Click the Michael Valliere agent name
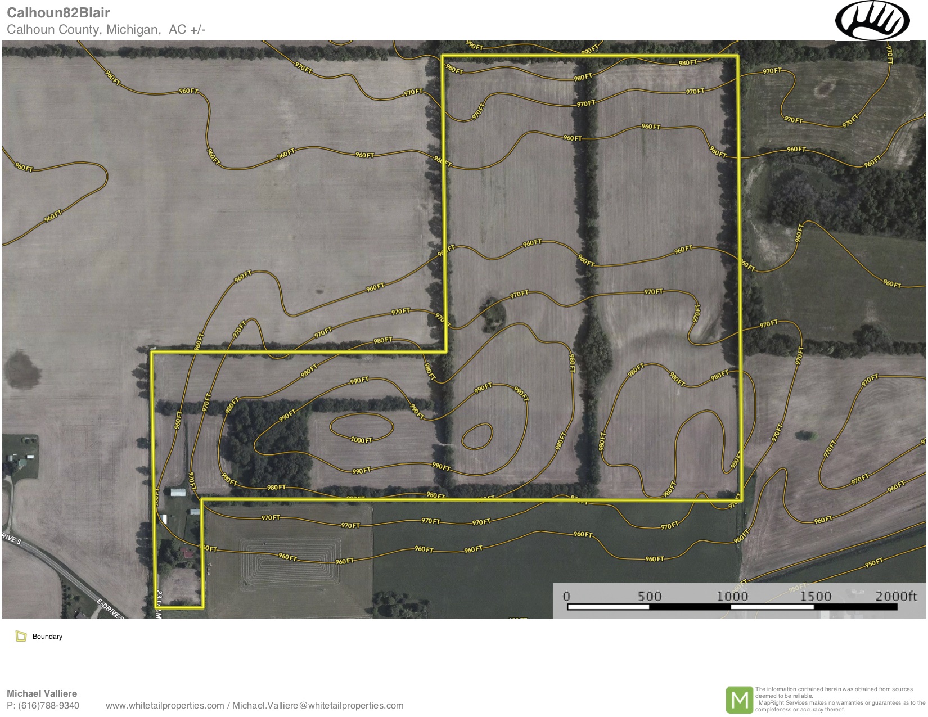Screen dimensions: 928x717 42,693
